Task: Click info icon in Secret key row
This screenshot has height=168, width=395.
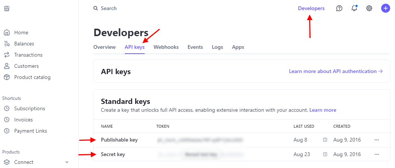Action: coord(325,154)
